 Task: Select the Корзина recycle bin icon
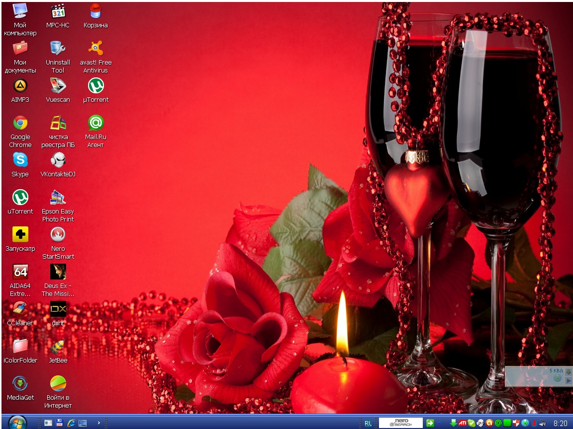95,11
